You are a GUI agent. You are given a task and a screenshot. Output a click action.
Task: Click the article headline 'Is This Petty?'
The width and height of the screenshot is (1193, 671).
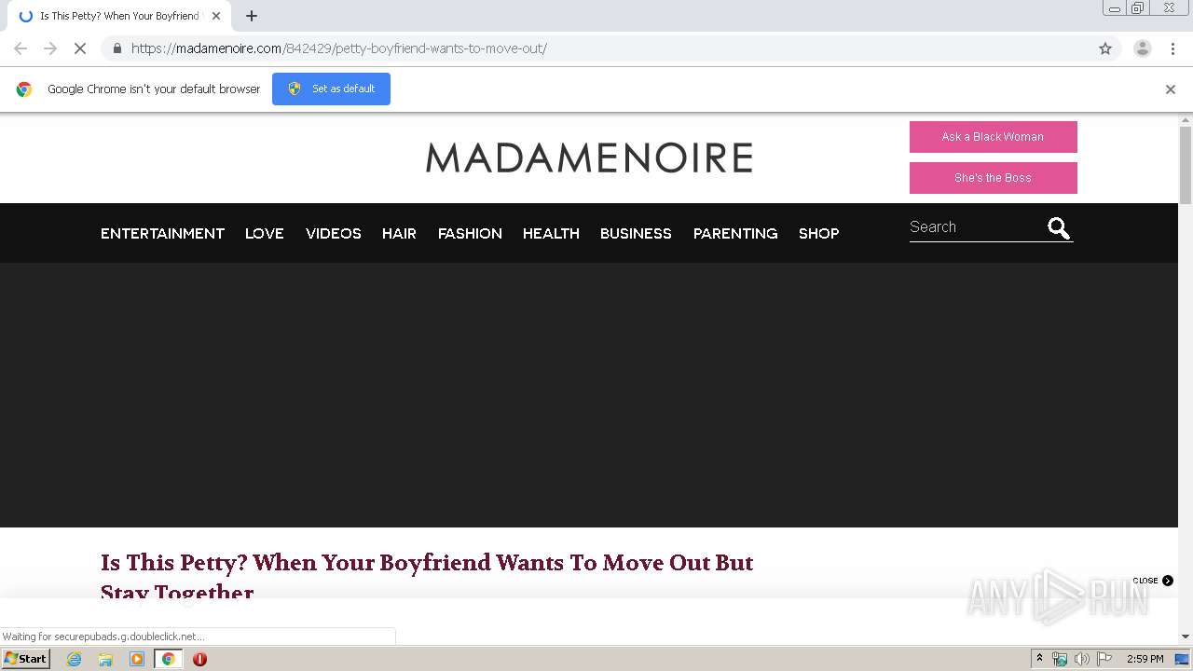pos(427,578)
